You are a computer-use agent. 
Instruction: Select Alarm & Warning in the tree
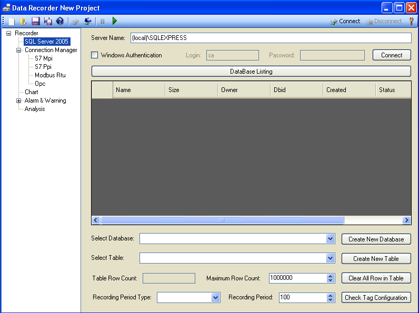coord(45,100)
